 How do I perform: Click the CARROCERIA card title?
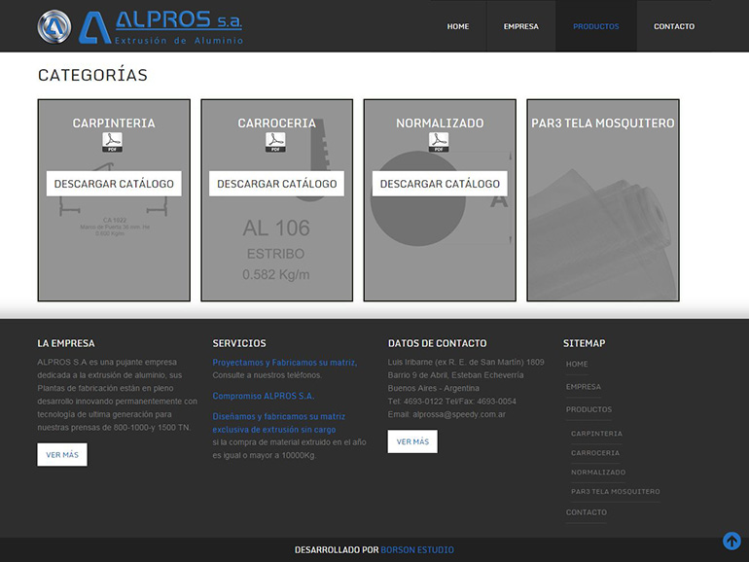[276, 123]
